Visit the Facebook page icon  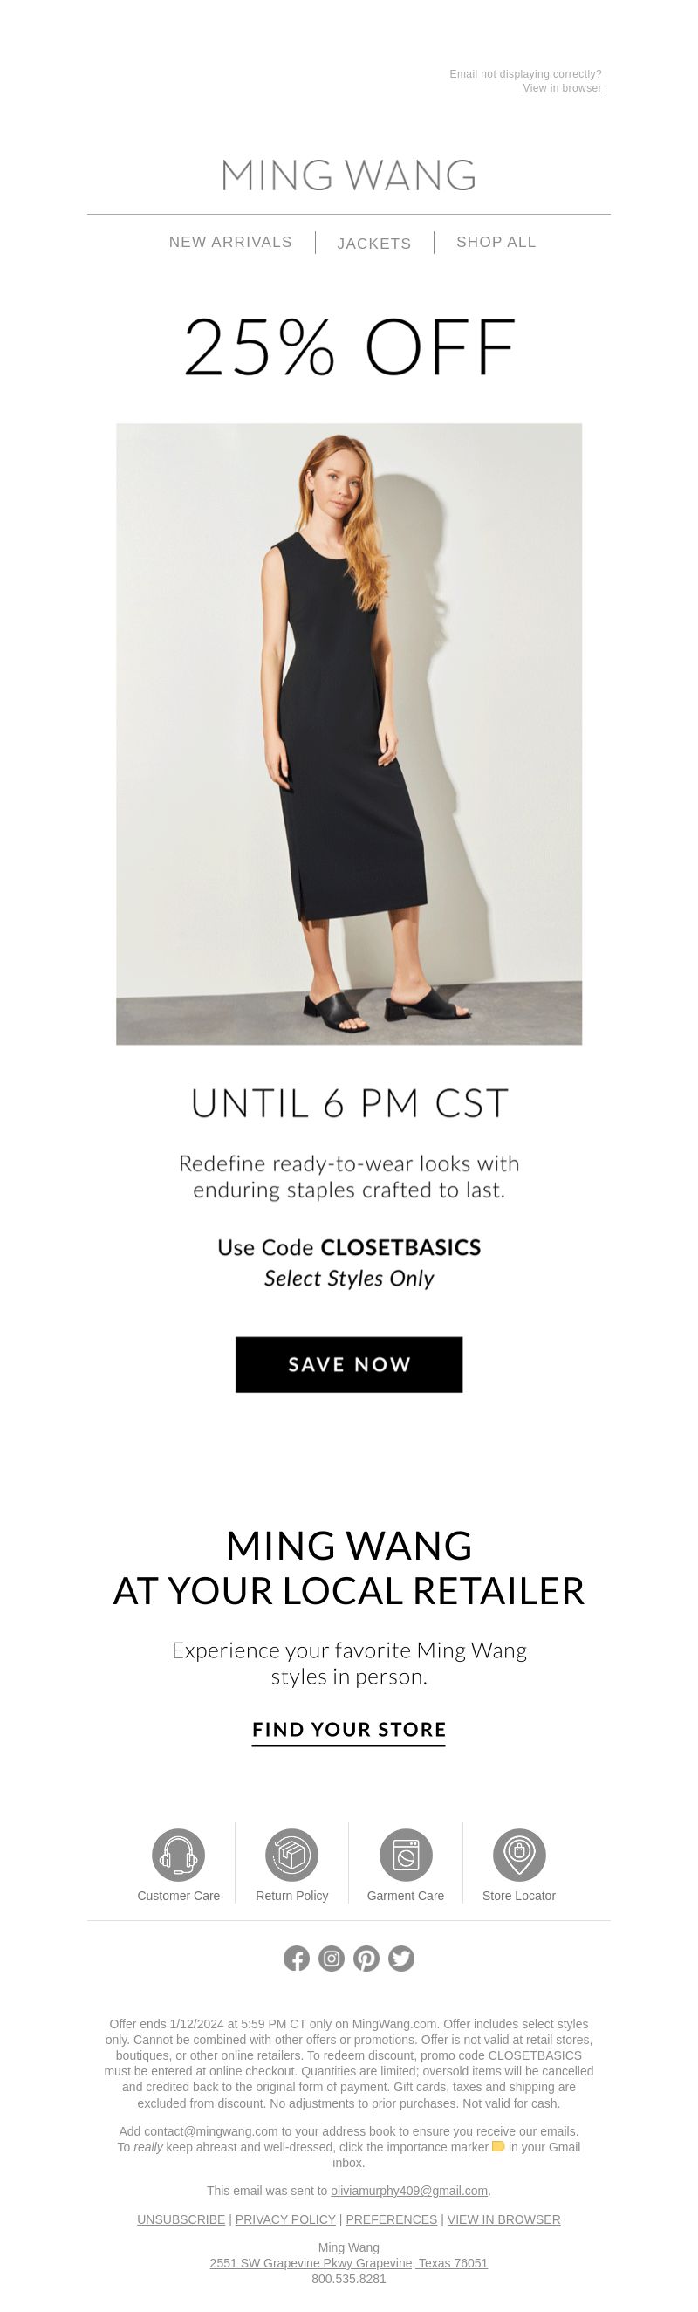(x=296, y=1959)
